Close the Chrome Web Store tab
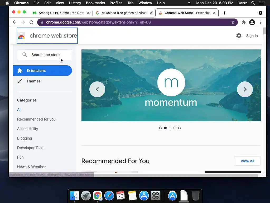The image size is (270, 203). click(214, 13)
